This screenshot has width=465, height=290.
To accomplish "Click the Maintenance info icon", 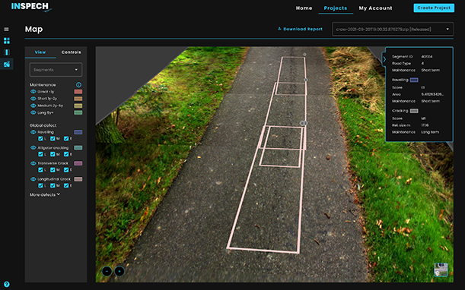I will coord(78,84).
